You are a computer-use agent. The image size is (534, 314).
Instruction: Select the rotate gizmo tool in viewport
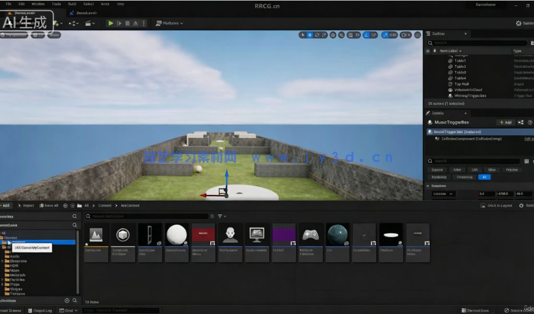tap(317, 35)
